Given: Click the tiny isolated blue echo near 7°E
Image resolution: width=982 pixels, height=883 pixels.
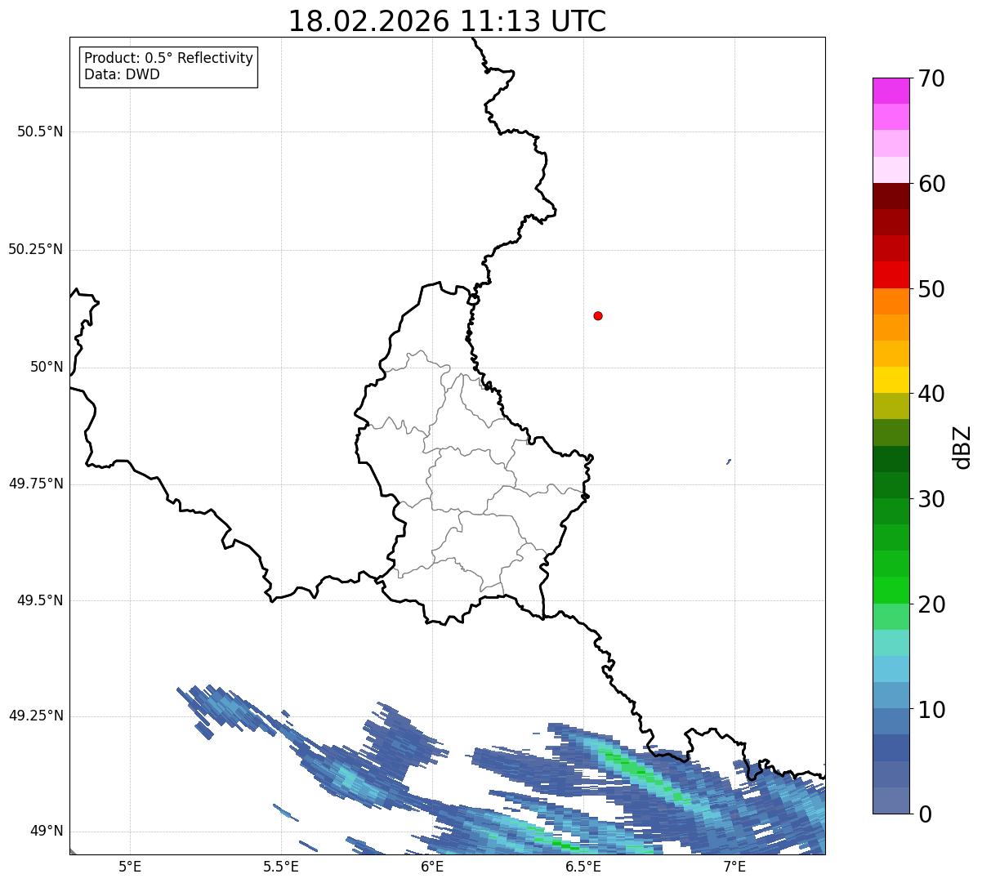Looking at the screenshot, I should coord(729,462).
